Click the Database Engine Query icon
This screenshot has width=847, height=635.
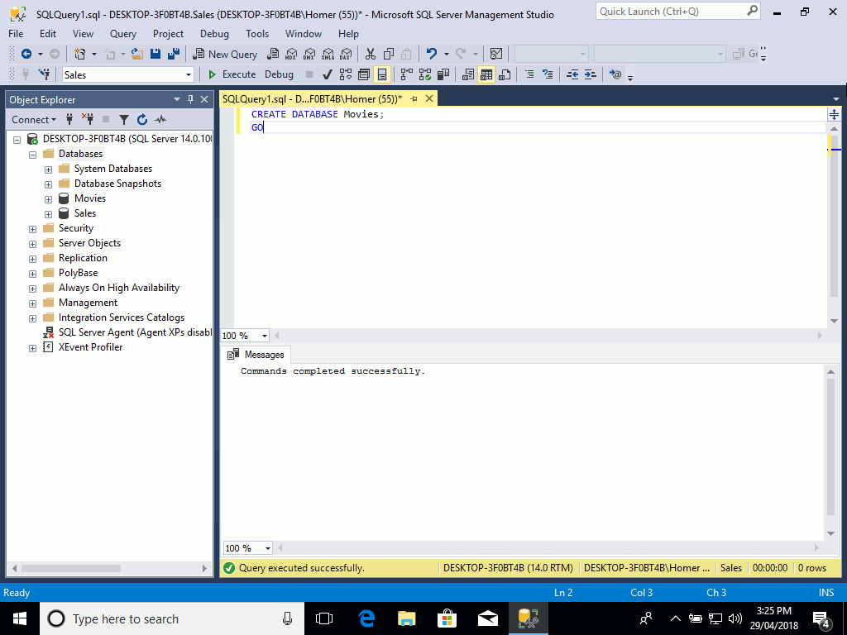click(x=273, y=54)
